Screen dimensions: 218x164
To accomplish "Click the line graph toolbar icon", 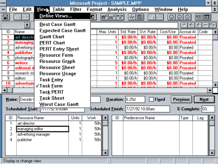I will tap(132, 17).
